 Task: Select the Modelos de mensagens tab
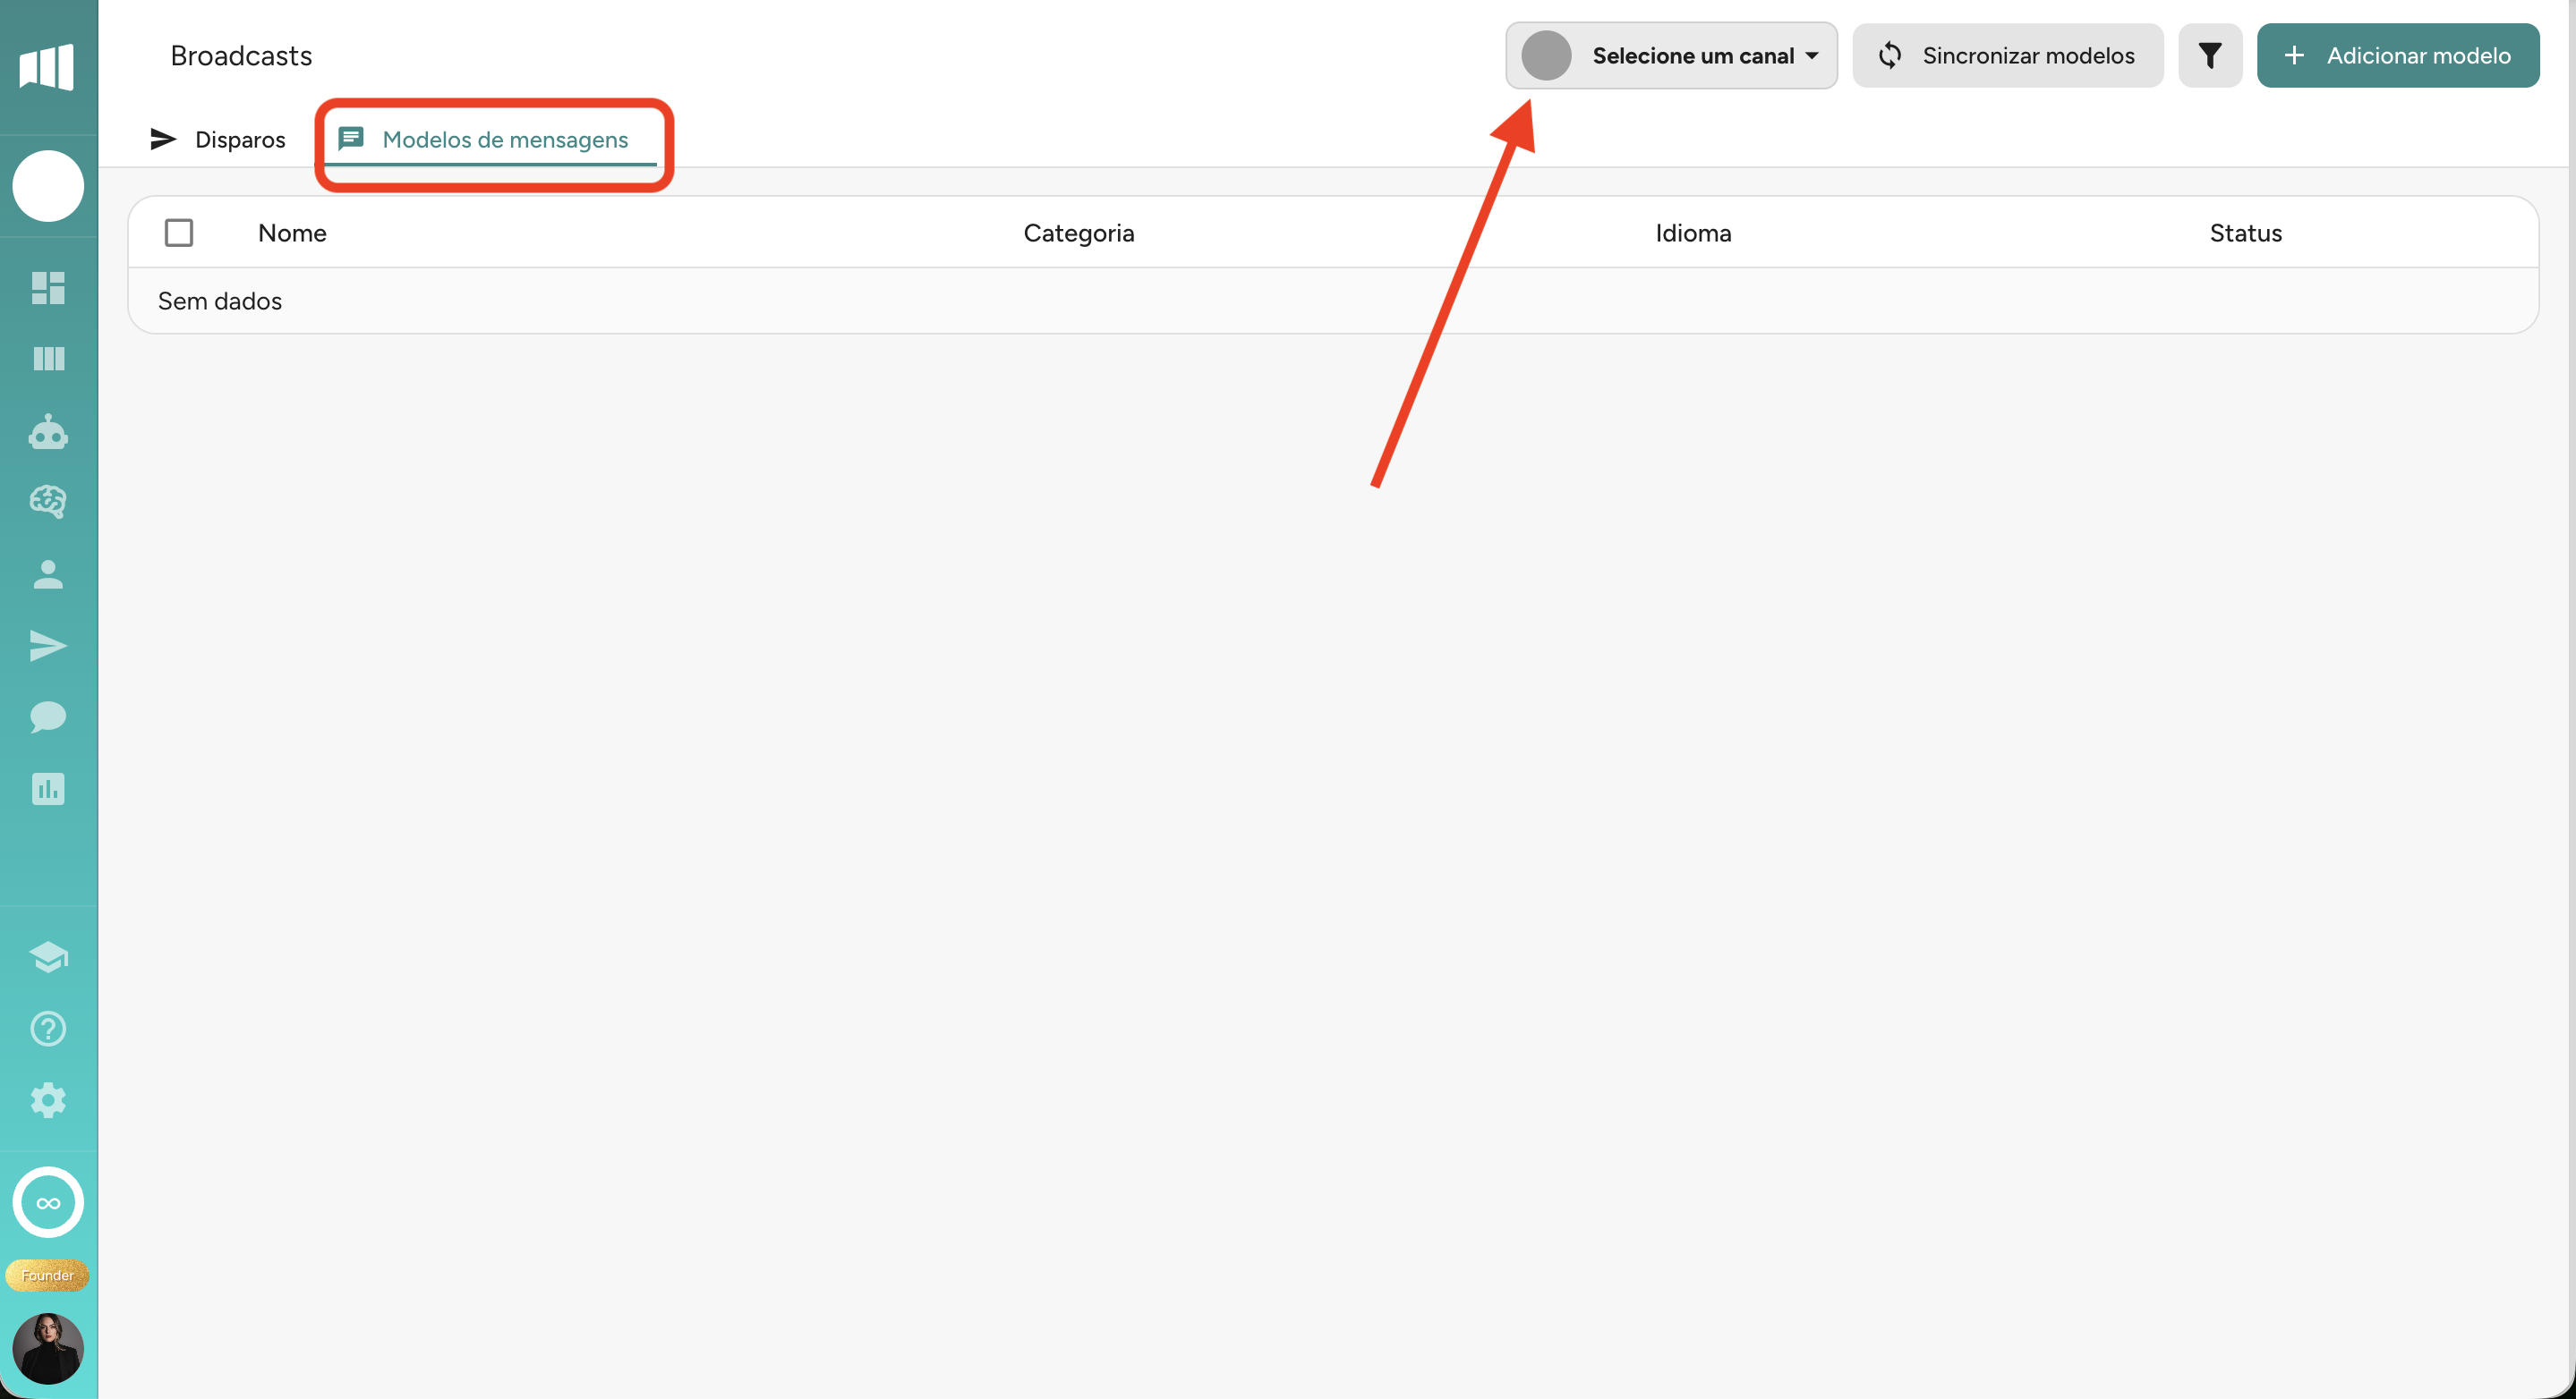tap(485, 140)
